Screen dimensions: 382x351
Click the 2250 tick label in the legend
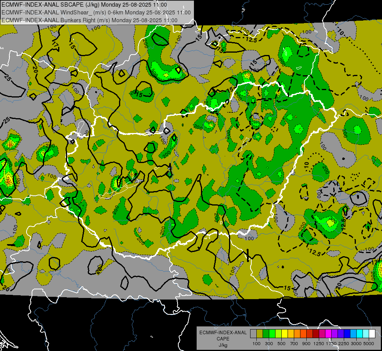coord(344,344)
